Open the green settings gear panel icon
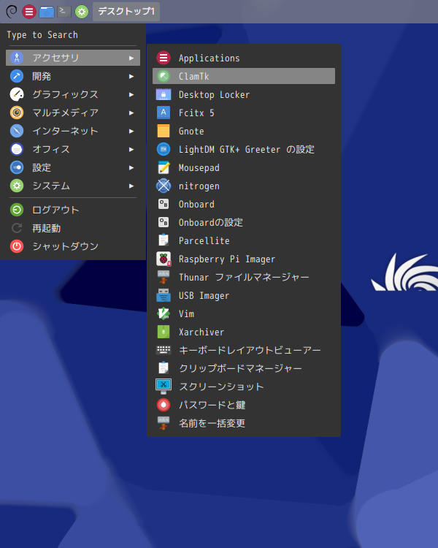The width and height of the screenshot is (438, 548). (82, 12)
